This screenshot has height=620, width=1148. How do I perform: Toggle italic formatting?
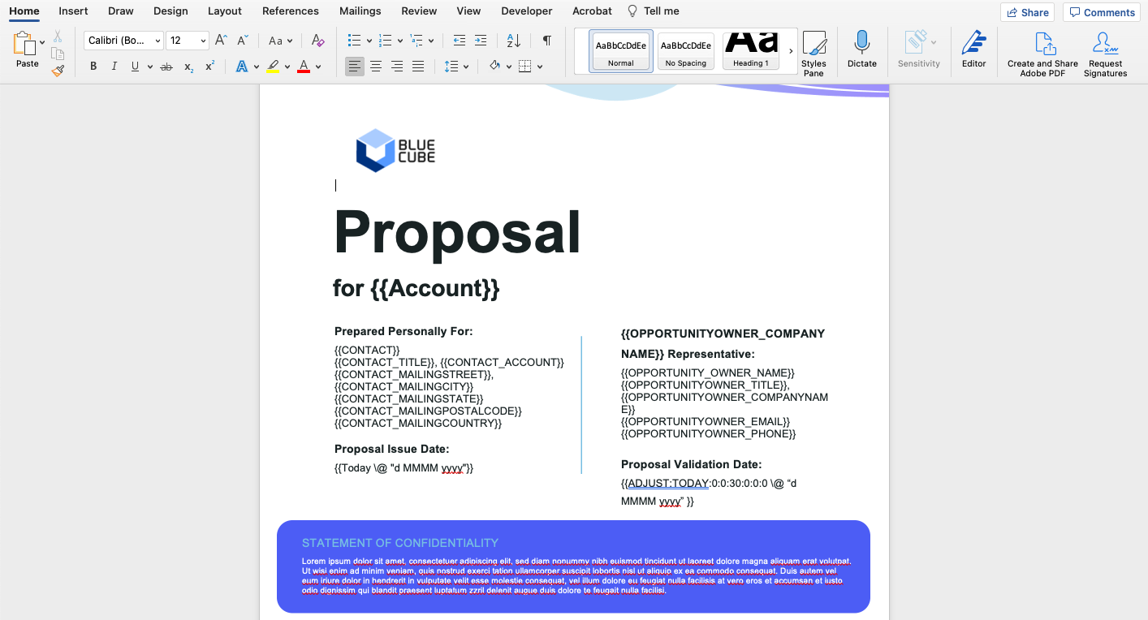click(x=114, y=67)
